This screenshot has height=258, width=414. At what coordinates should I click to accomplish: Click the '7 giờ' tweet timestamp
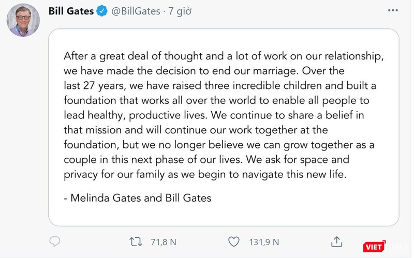pyautogui.click(x=180, y=11)
